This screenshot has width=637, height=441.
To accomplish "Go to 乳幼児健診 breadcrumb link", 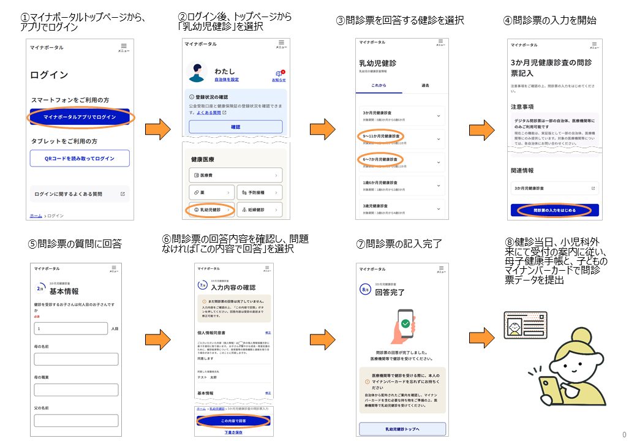I will coord(217,409).
